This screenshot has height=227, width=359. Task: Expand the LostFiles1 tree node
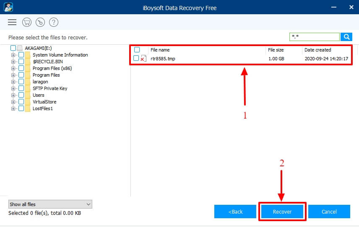[13, 108]
